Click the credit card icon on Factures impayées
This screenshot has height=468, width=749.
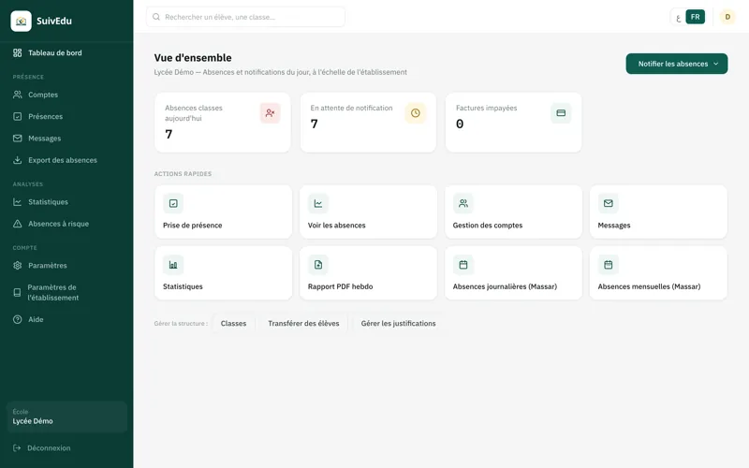561,113
